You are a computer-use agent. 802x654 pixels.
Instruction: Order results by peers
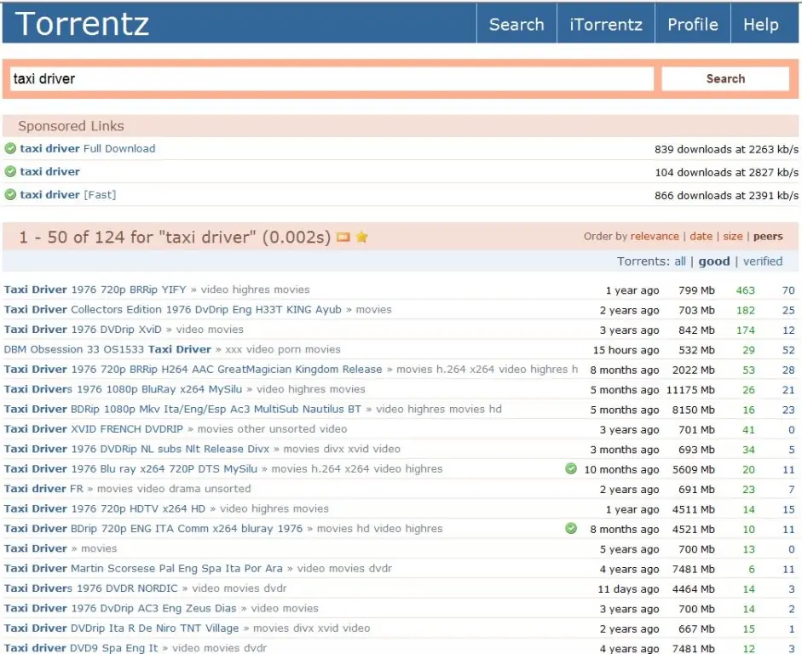coord(768,236)
